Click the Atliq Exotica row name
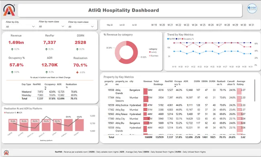The image size is (261, 157). [122, 105]
